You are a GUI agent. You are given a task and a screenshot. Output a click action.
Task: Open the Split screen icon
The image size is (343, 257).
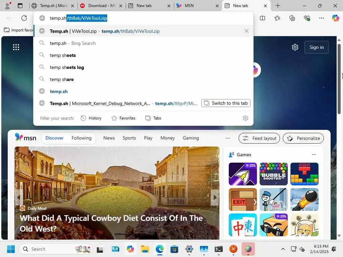point(263,18)
